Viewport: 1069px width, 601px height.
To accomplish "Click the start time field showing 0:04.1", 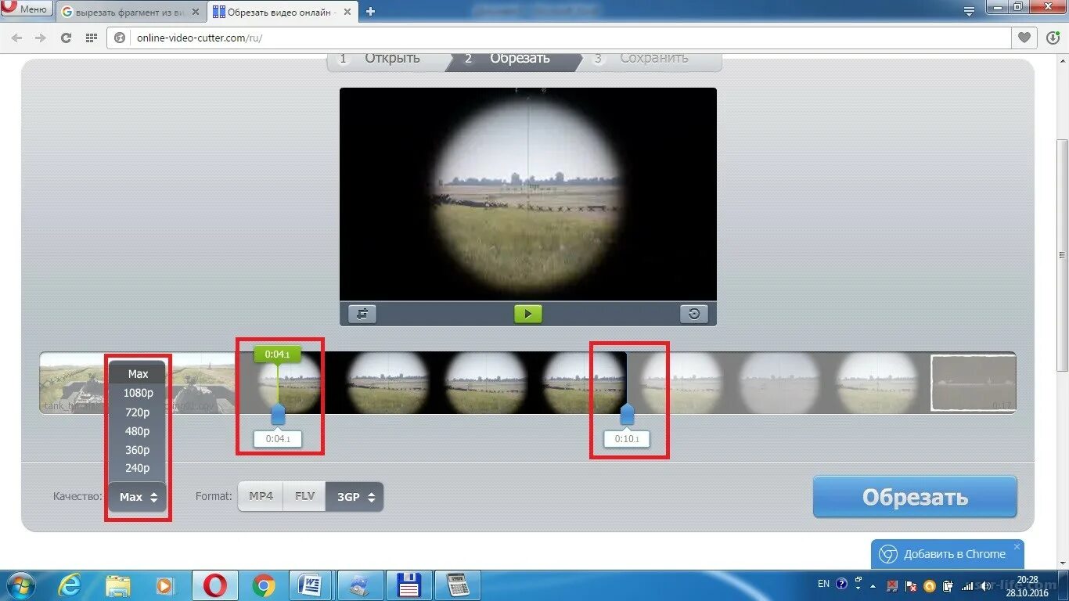I will click(x=278, y=439).
